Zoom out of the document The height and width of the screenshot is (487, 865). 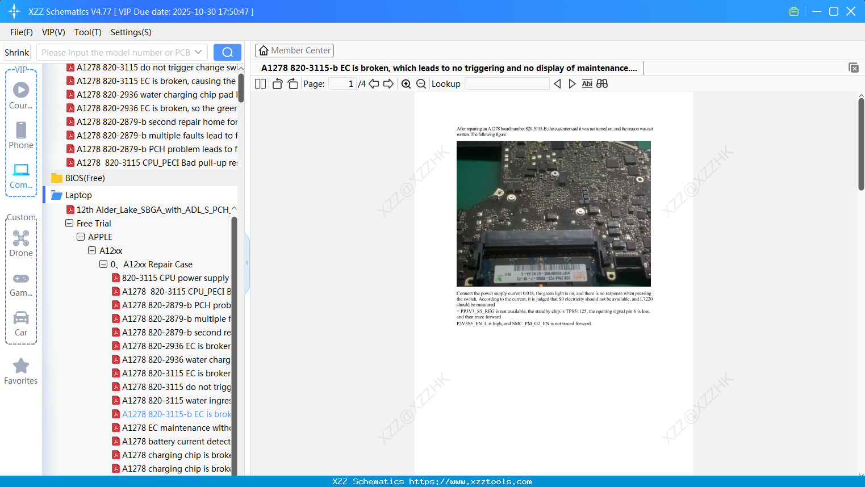(421, 84)
